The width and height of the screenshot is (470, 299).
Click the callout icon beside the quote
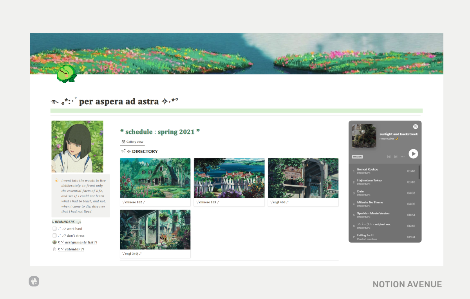tap(57, 181)
